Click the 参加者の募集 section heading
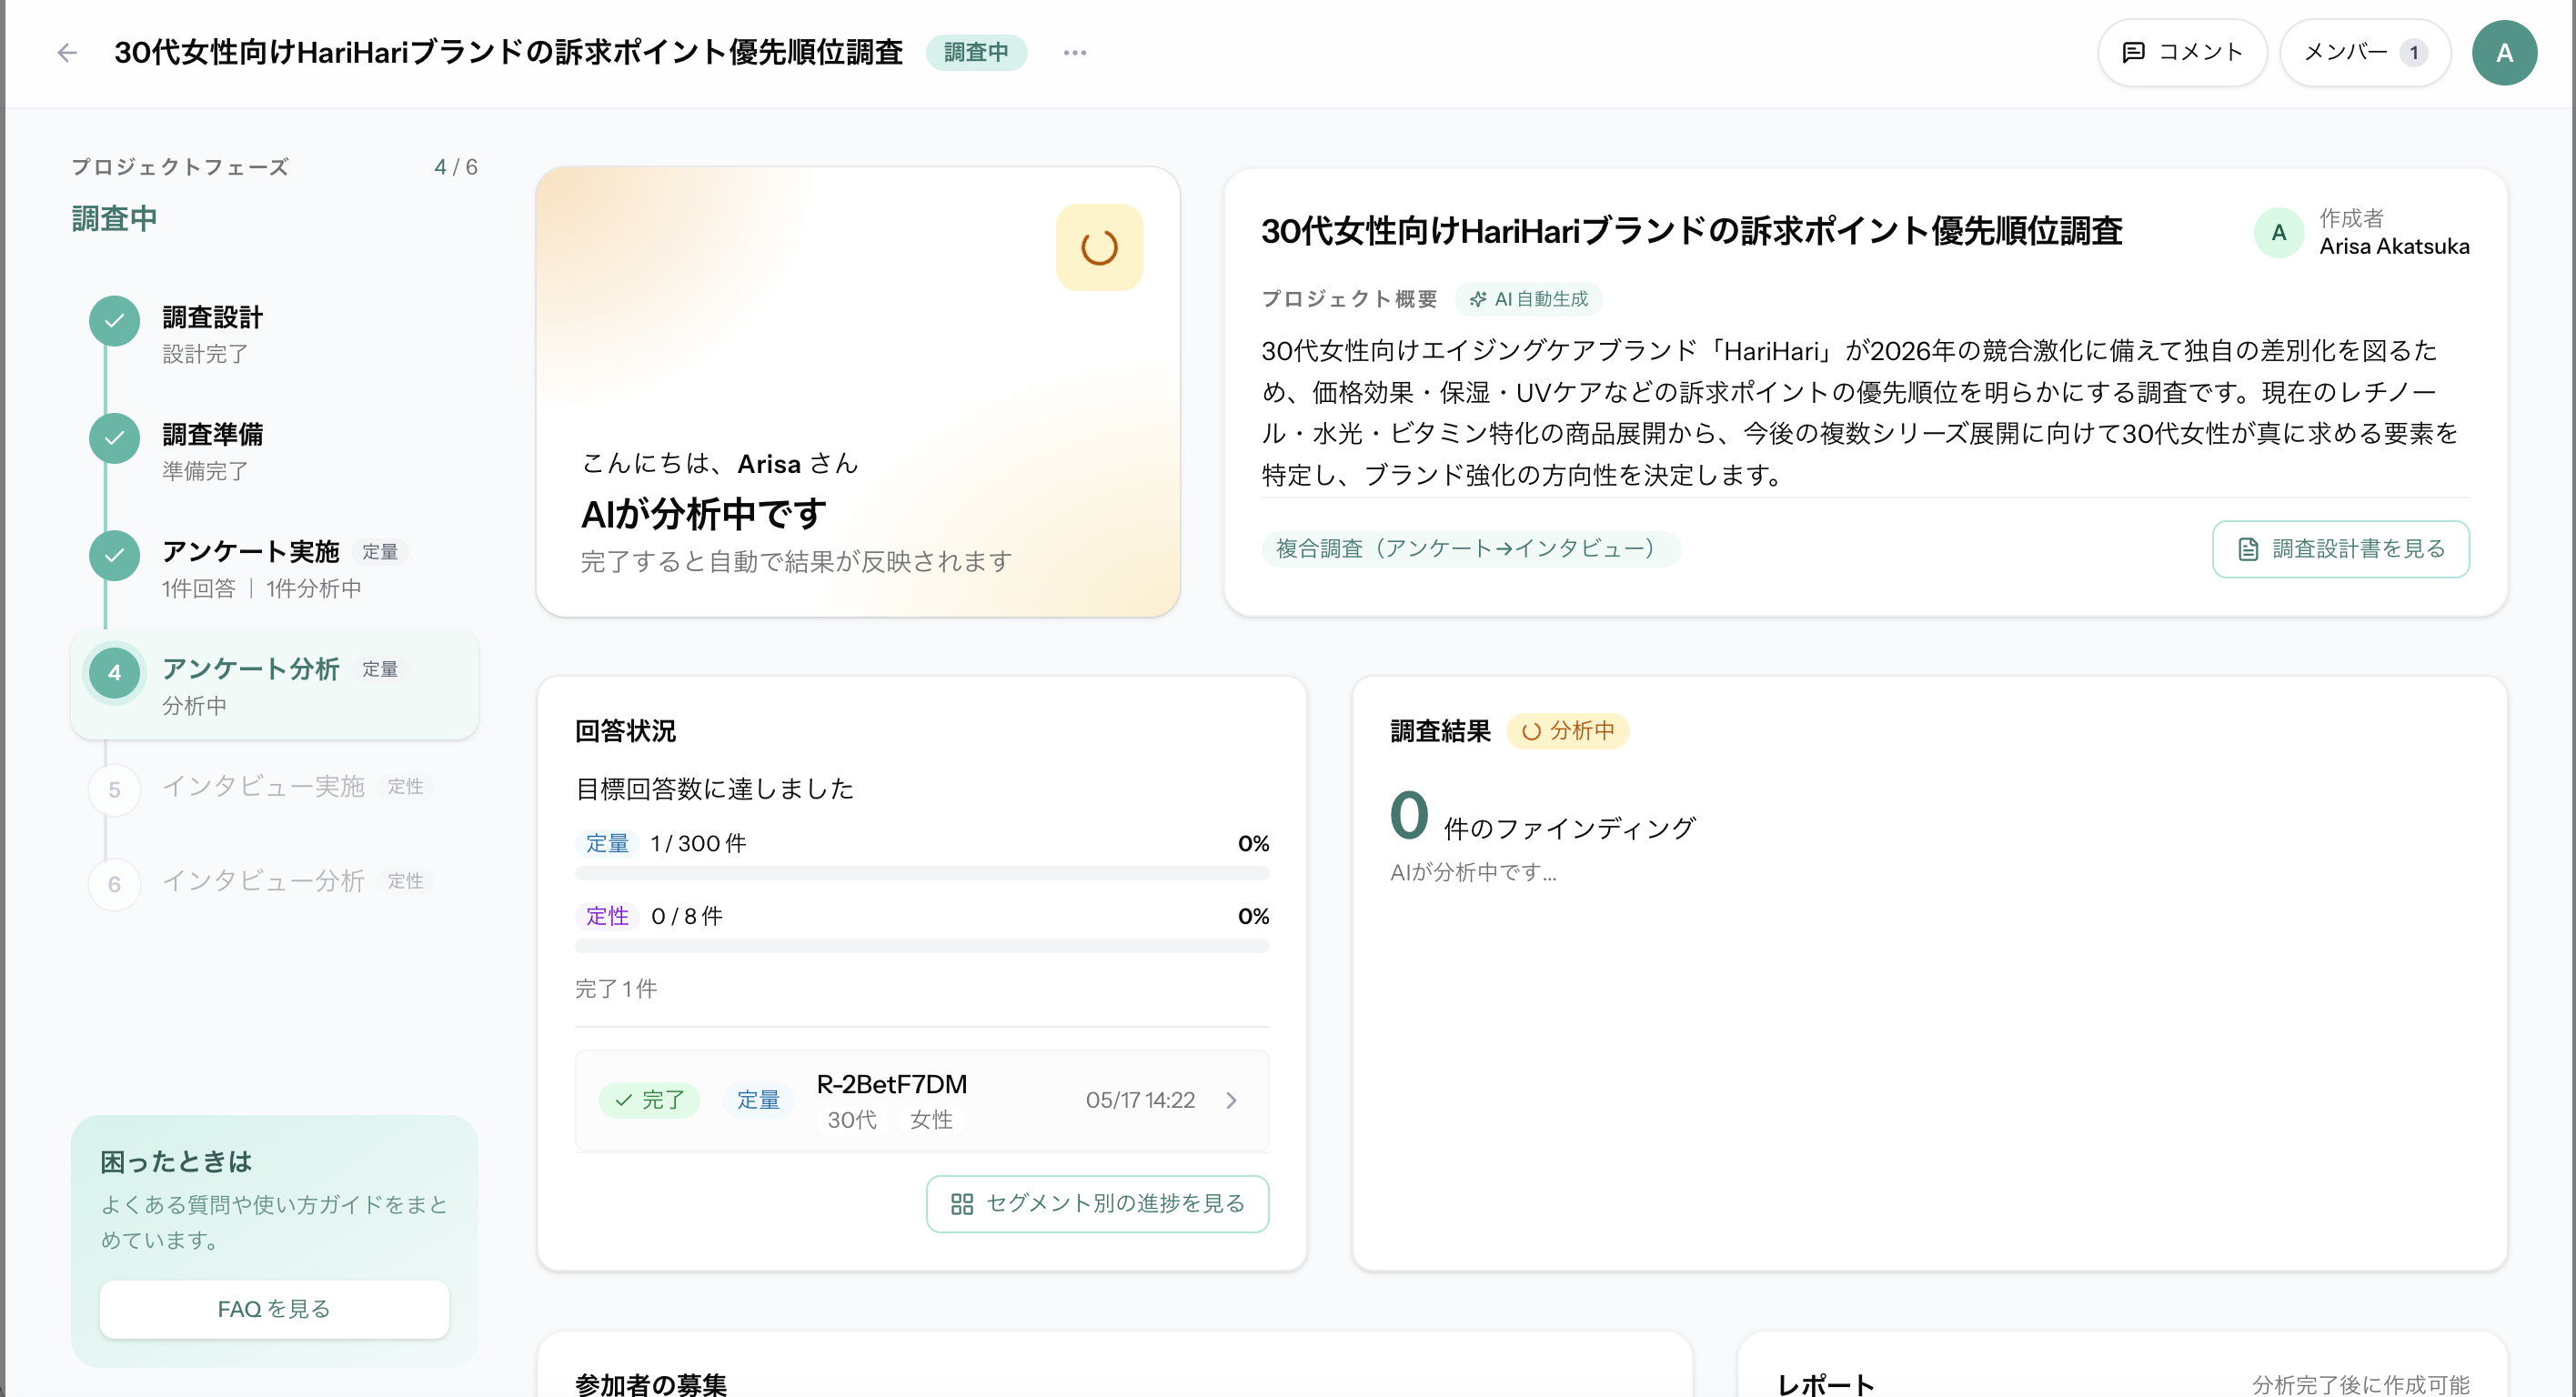Image resolution: width=2576 pixels, height=1397 pixels. [x=651, y=1384]
